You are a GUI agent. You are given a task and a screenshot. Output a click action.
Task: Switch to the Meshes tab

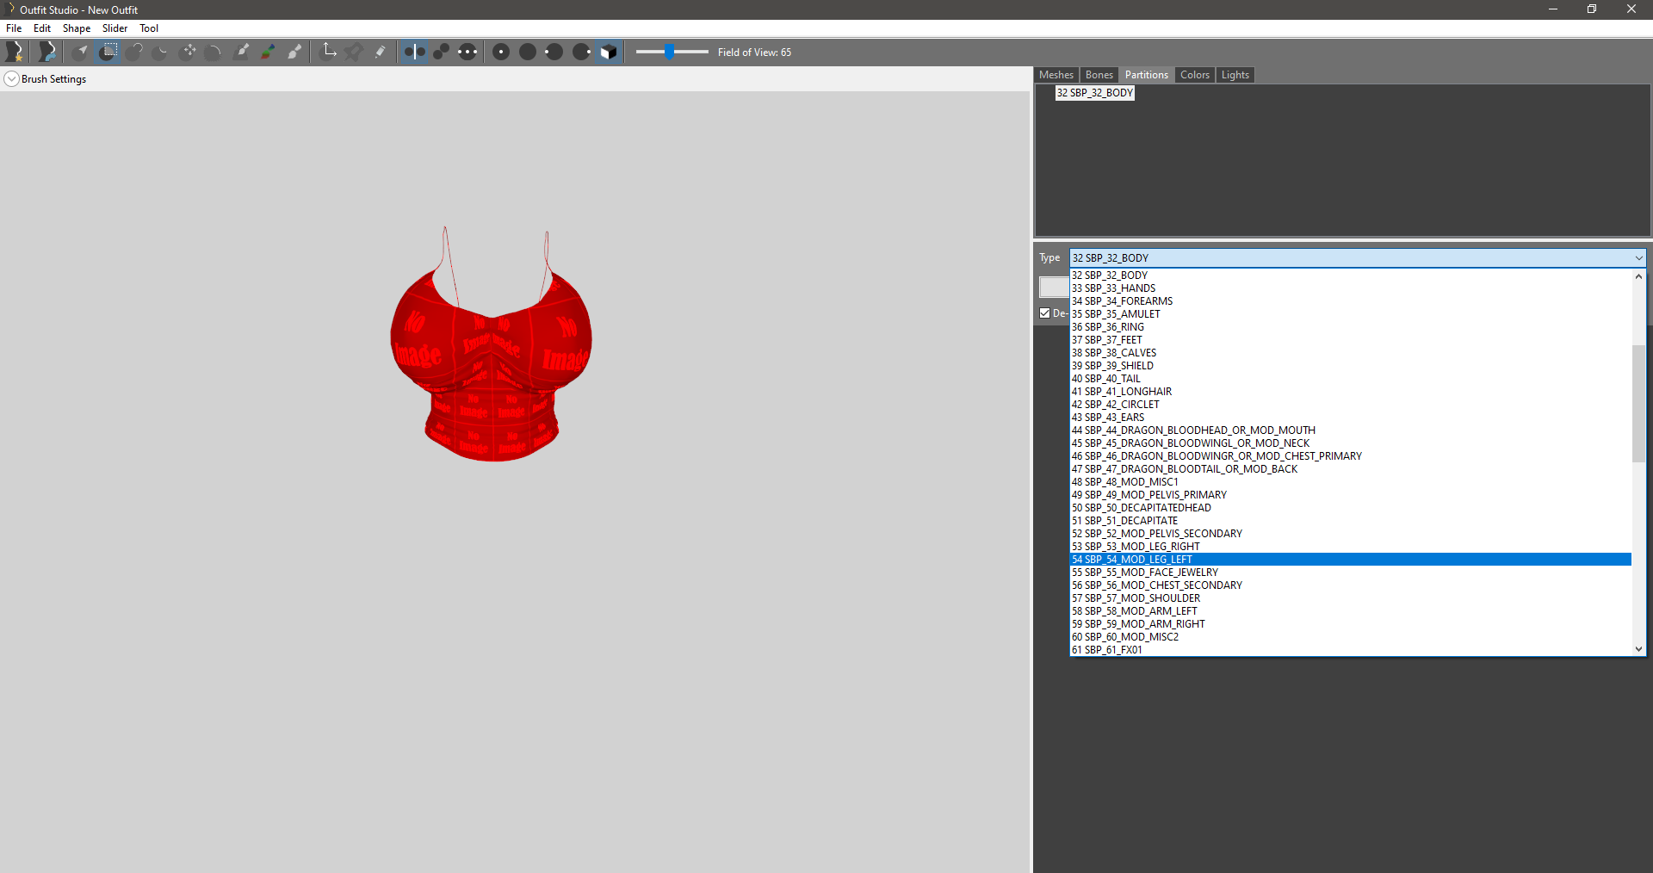pos(1056,75)
